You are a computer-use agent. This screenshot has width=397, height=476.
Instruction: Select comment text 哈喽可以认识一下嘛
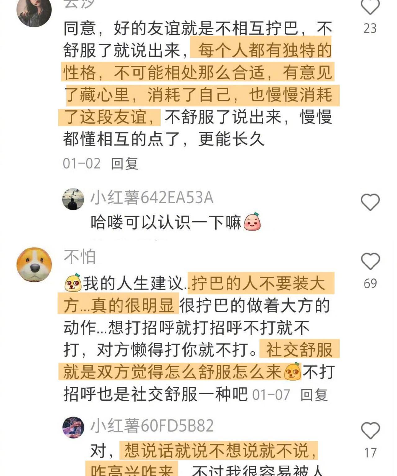click(166, 223)
